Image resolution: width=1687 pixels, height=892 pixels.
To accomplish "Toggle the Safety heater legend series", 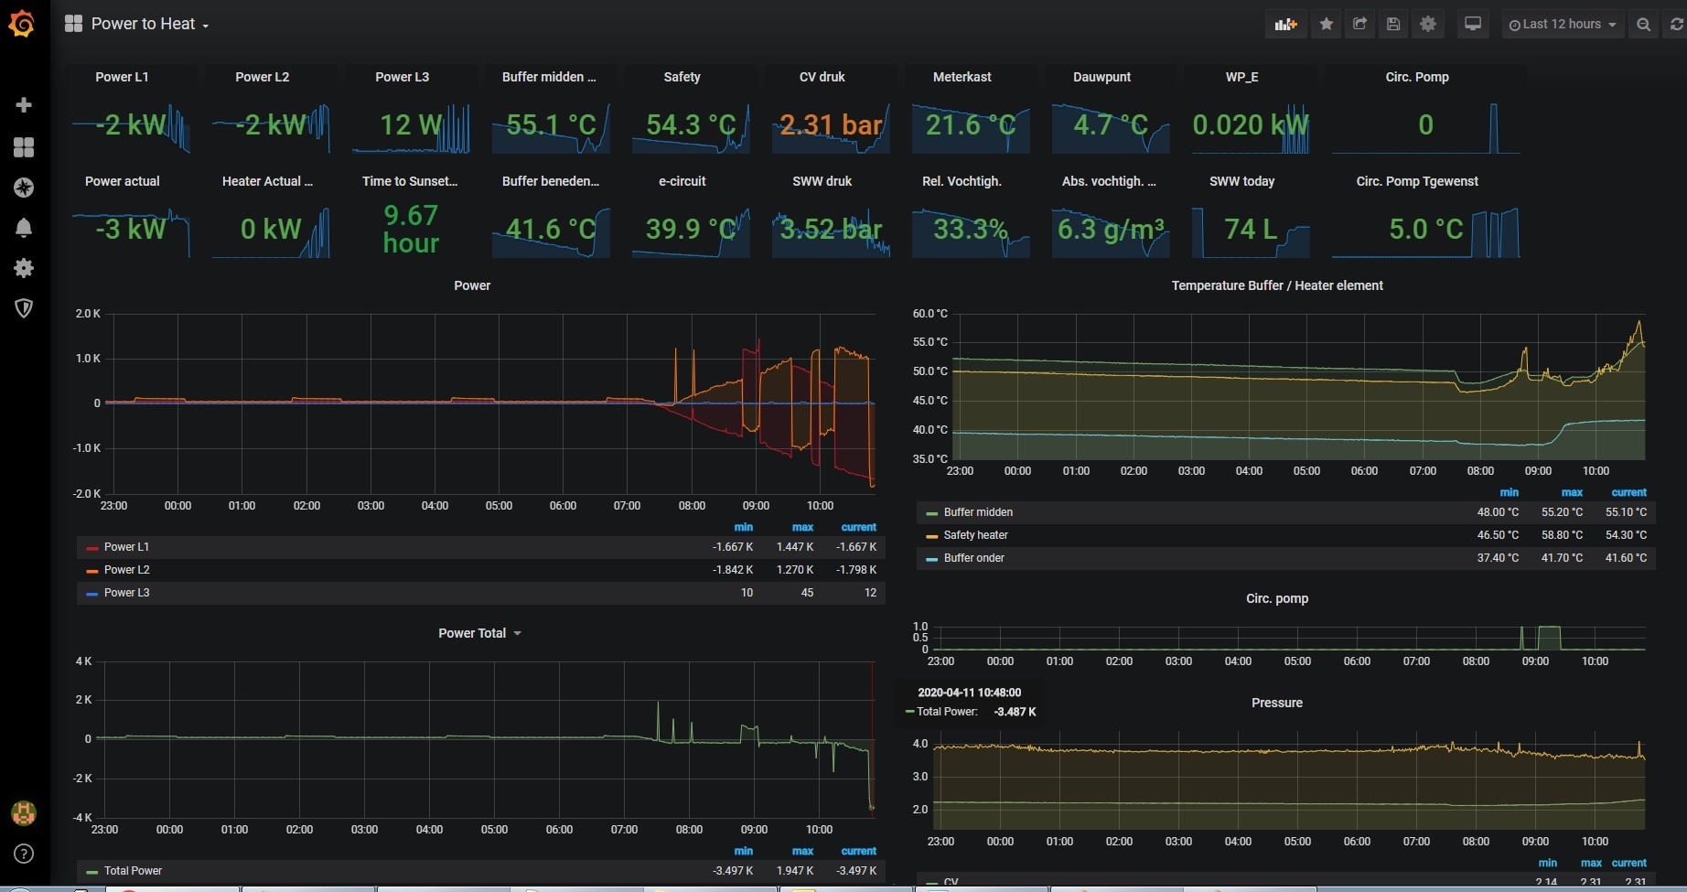I will point(975,535).
